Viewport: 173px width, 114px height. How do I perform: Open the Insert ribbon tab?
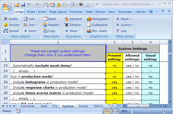[42, 12]
